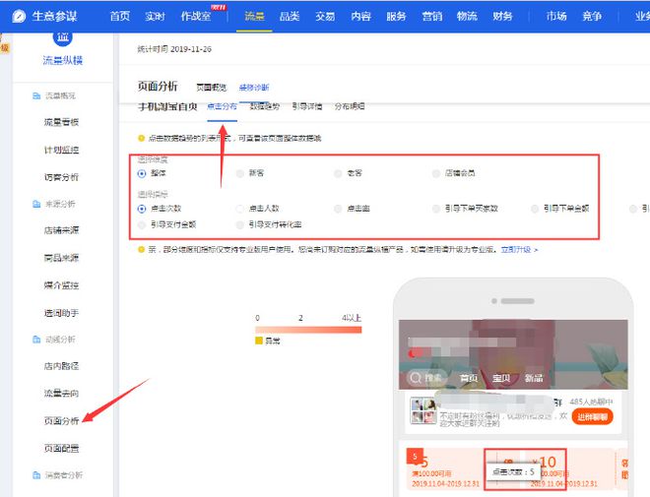
Task: Click the 进群聊聊 button in phone preview
Action: click(592, 417)
